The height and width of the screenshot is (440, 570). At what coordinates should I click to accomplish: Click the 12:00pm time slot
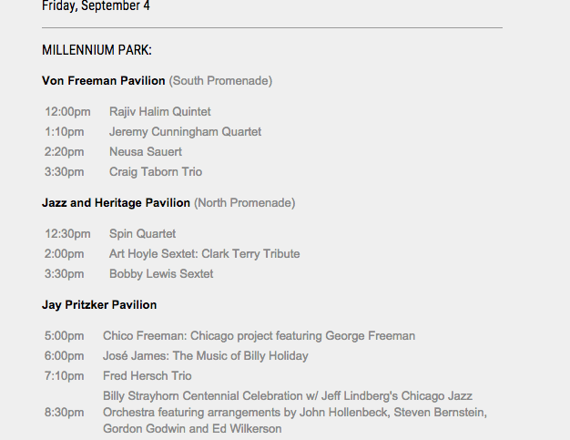click(67, 112)
